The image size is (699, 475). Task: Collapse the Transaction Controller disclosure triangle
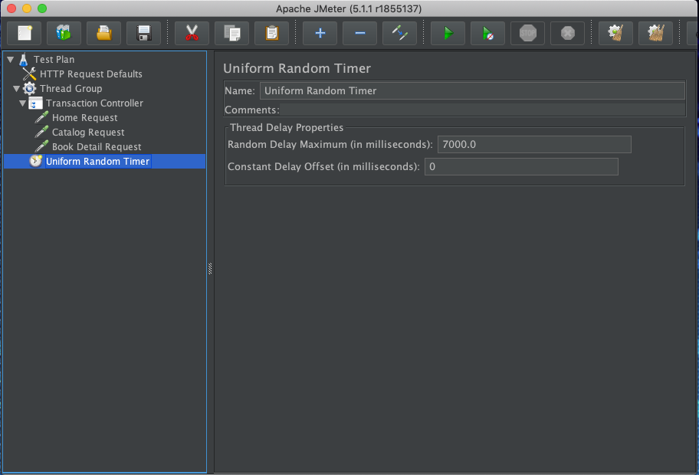coord(23,103)
